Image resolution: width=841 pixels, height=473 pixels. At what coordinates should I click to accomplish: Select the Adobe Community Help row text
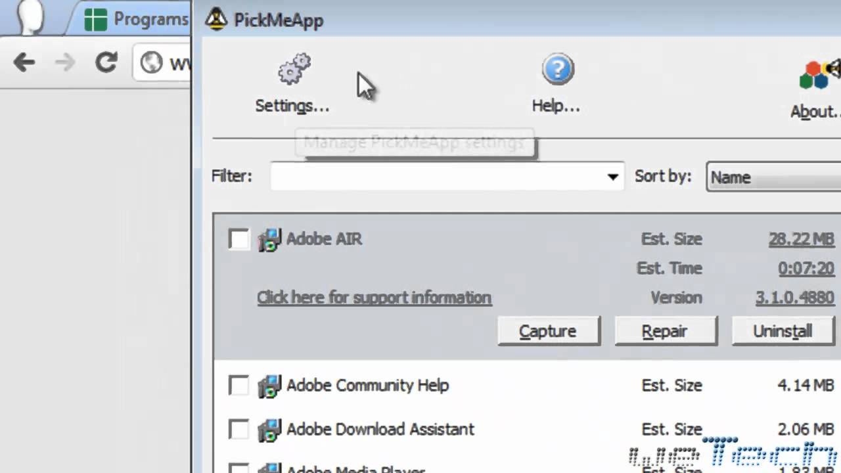[x=367, y=386]
